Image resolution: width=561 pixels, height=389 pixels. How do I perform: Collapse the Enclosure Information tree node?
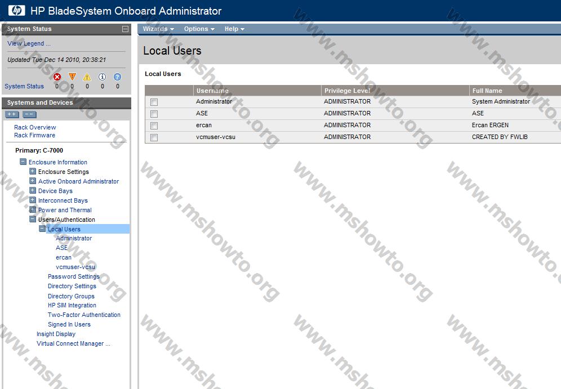point(23,162)
